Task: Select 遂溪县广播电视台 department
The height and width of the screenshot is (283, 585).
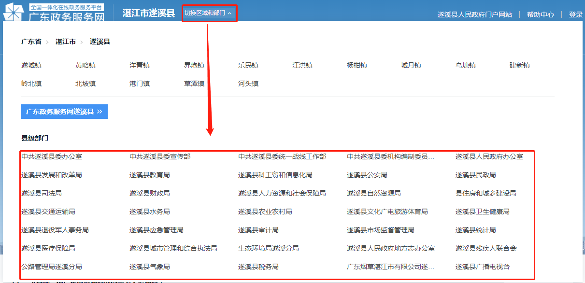Action: click(x=482, y=267)
